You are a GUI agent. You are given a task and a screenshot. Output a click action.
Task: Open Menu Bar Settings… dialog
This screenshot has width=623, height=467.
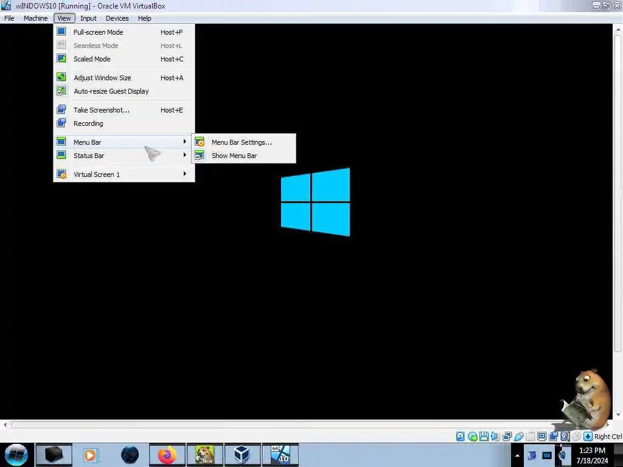244,142
